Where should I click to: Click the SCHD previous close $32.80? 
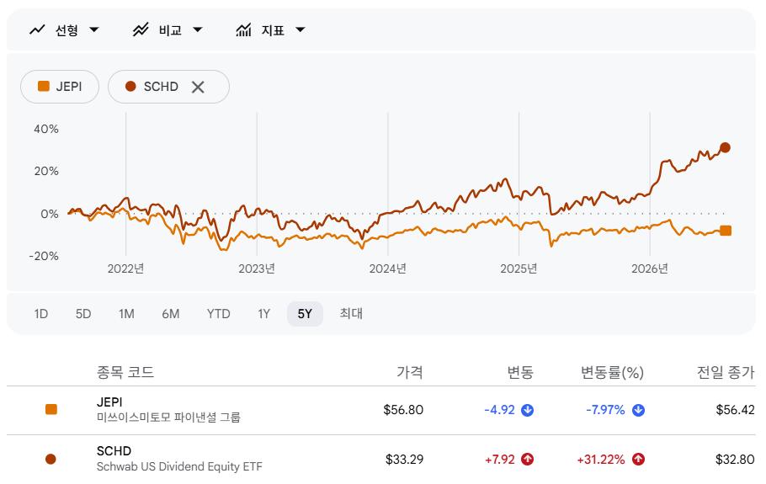(x=735, y=460)
